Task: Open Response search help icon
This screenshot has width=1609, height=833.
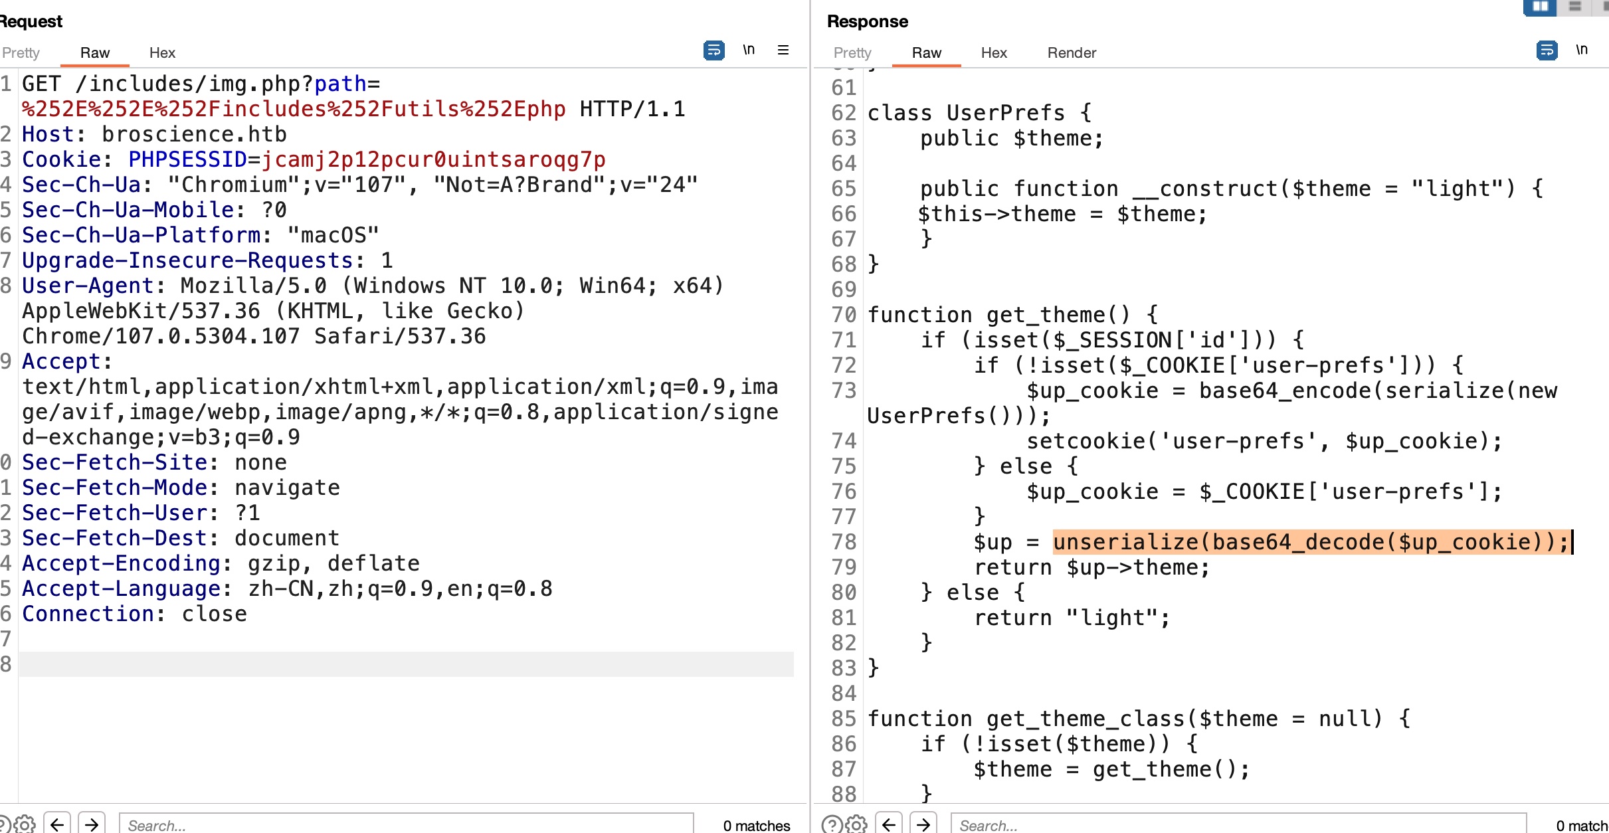Action: (x=832, y=824)
